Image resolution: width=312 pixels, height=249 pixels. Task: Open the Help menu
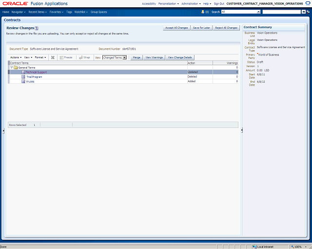(207, 3)
